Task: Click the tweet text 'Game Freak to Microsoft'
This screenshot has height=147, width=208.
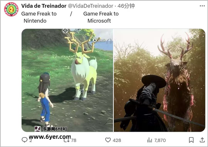Action: 101,17
